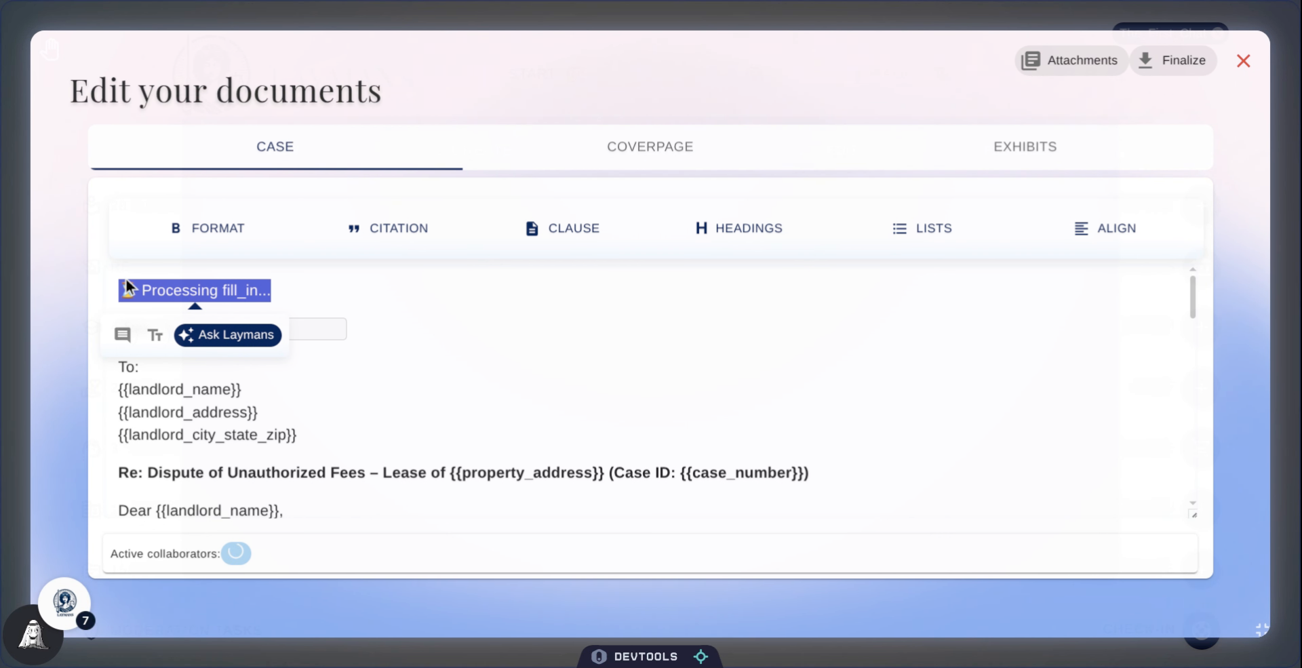Screen dimensions: 1302x668
Task: Open the CITATION toolbar menu
Action: [x=388, y=229]
